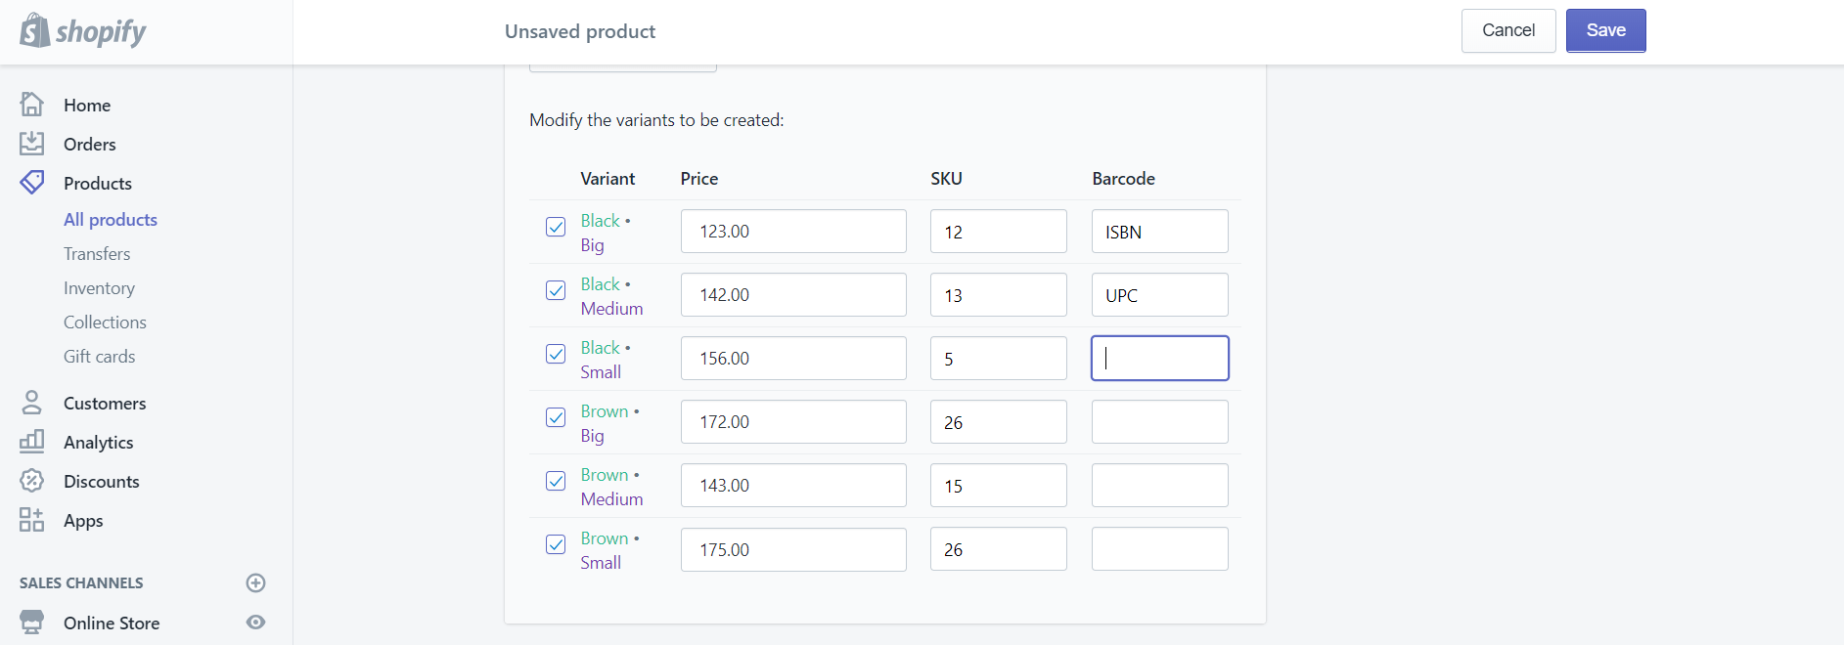
Task: Open Customers in sidebar
Action: tap(105, 403)
